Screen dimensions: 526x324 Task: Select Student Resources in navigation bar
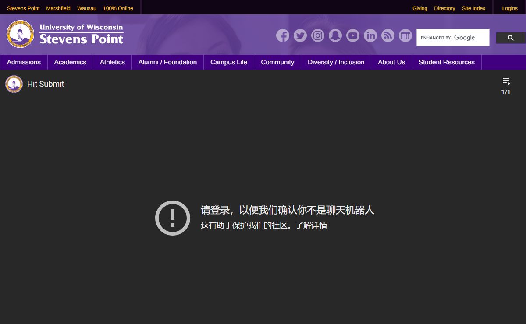tap(446, 62)
